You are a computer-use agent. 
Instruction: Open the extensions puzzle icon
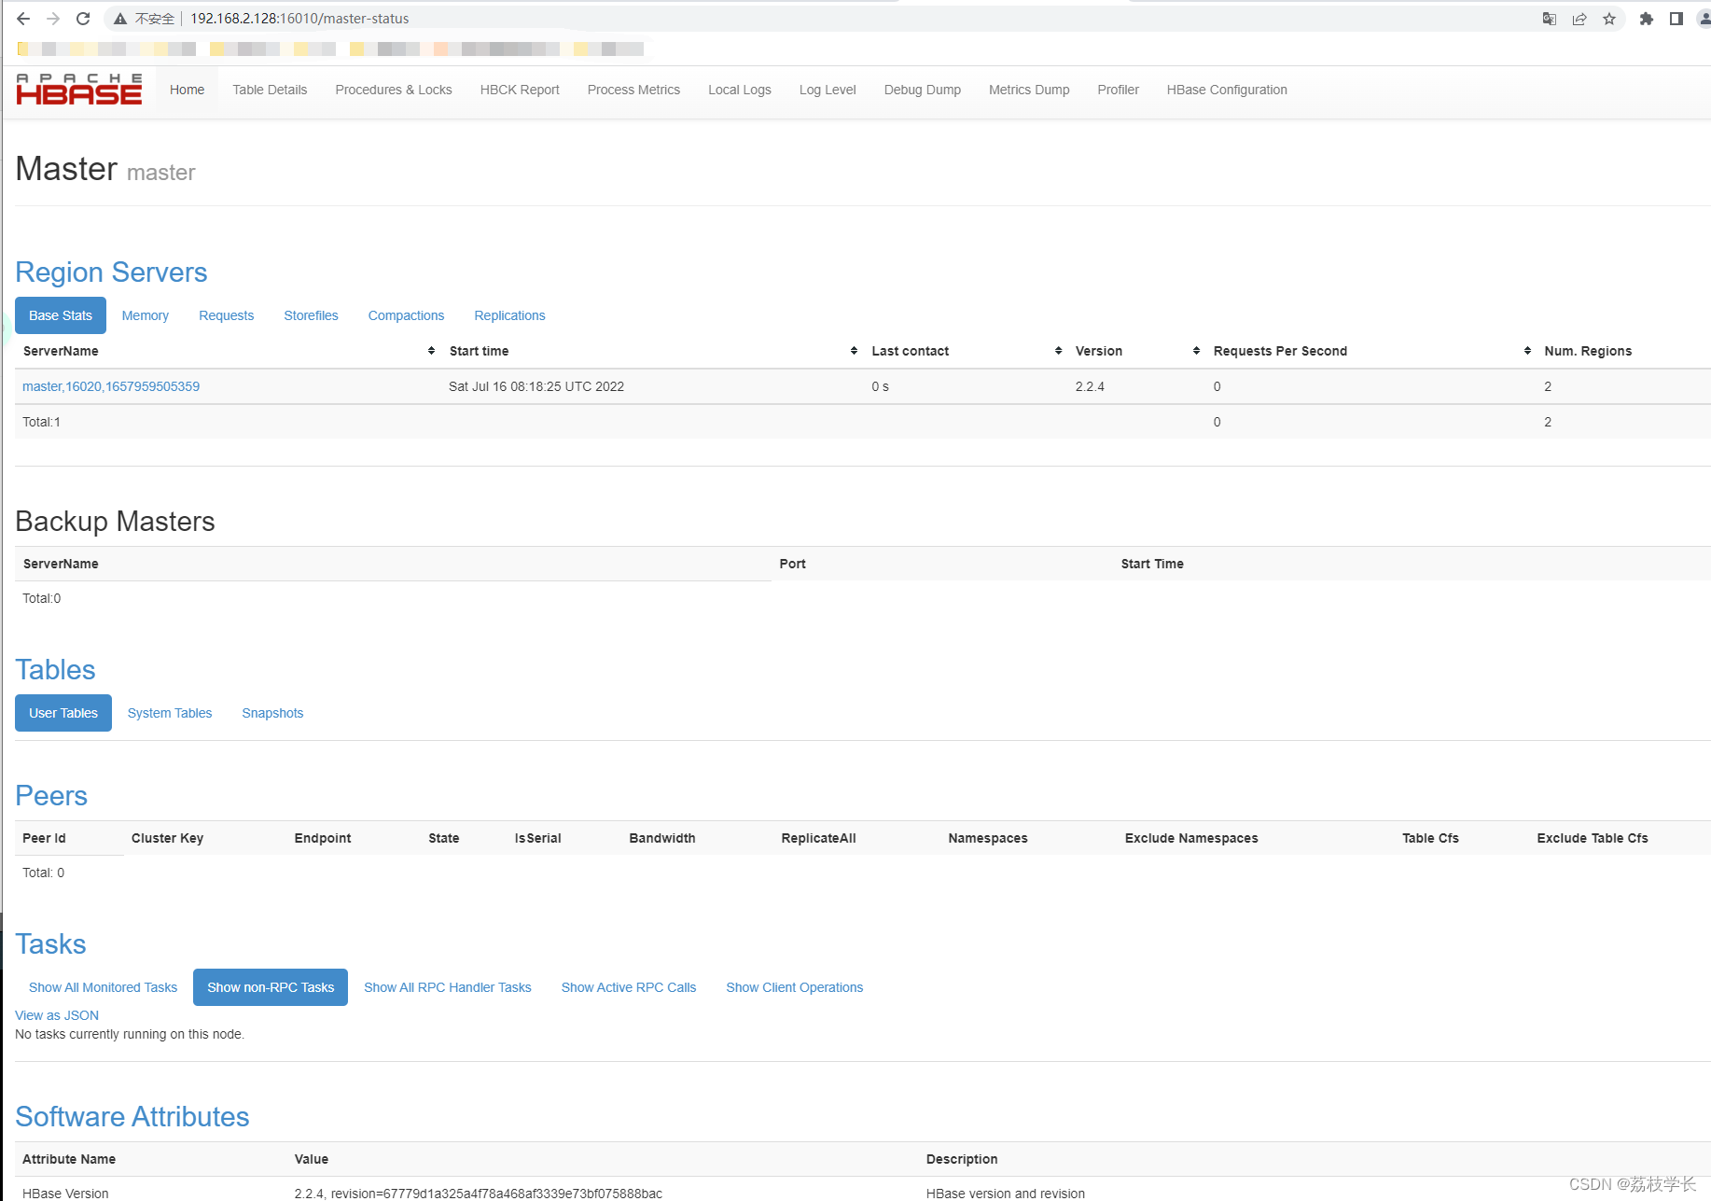(1647, 19)
